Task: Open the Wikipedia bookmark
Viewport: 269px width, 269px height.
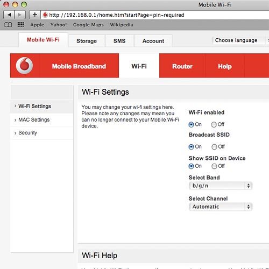Action: pos(122,25)
